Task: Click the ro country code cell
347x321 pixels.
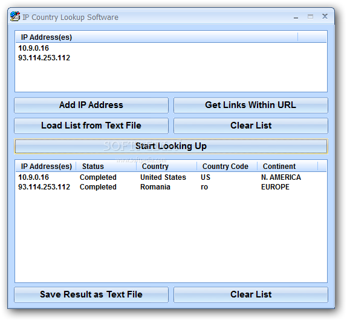Action: 204,187
